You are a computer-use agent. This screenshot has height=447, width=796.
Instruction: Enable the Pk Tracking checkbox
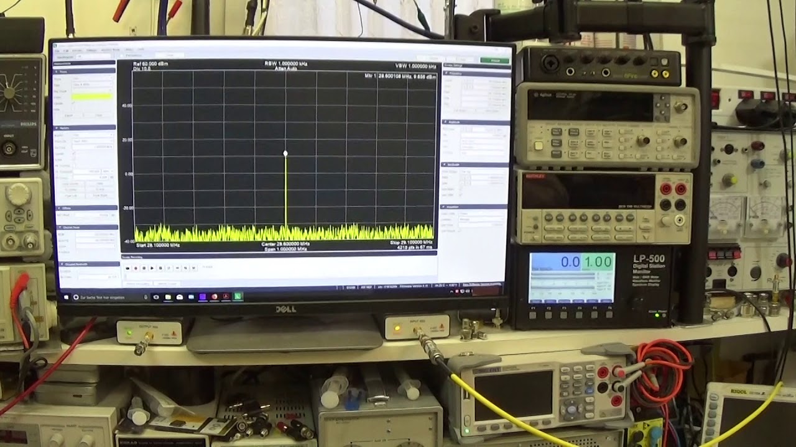73,166
